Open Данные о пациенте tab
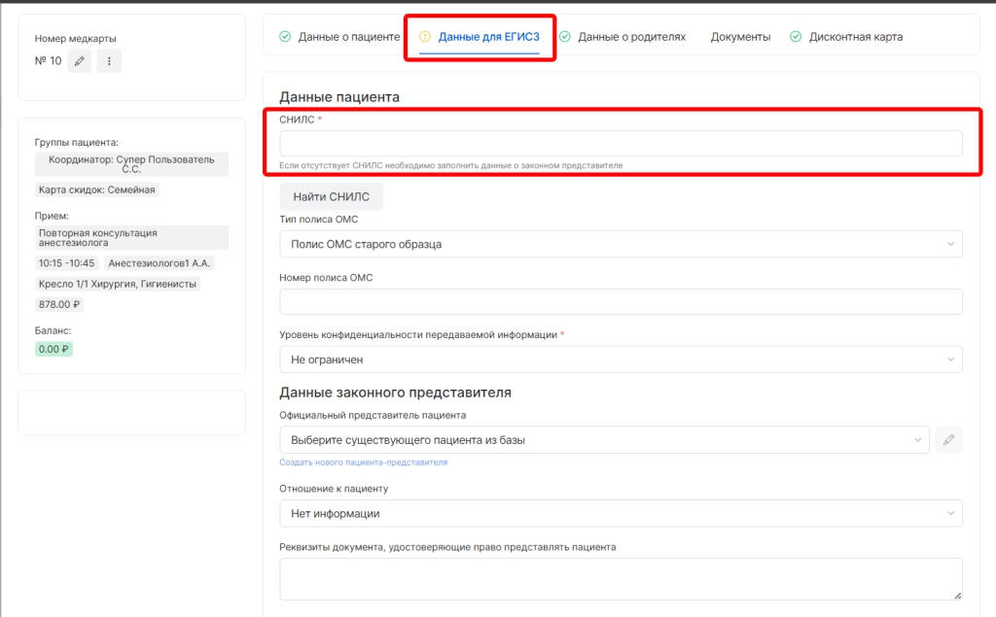The height and width of the screenshot is (617, 996). 348,37
